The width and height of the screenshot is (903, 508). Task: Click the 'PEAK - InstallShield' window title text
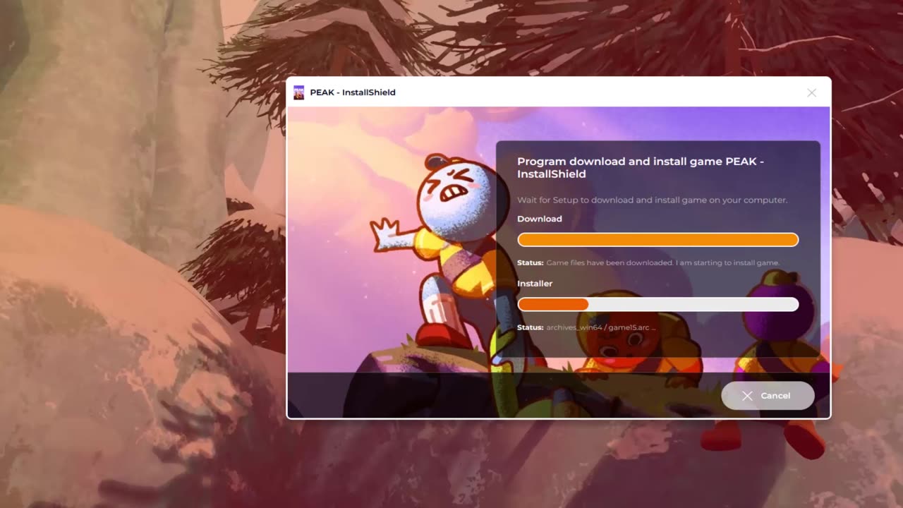click(353, 92)
